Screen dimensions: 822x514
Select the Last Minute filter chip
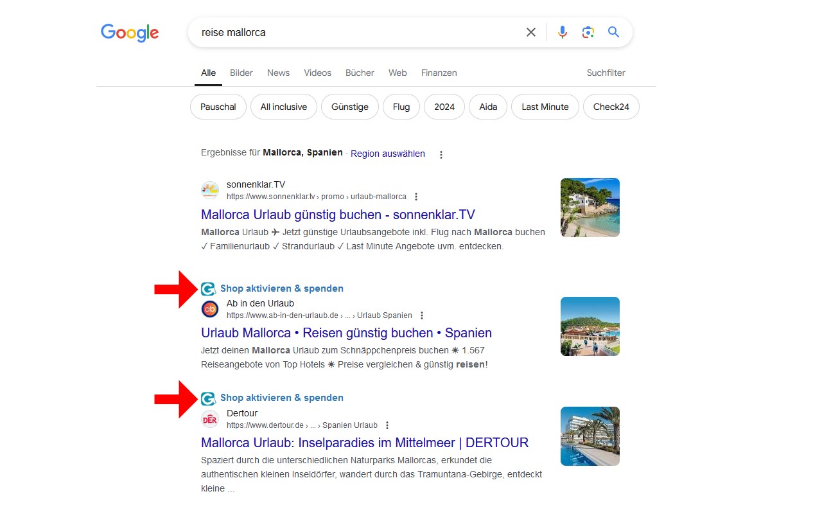tap(545, 107)
